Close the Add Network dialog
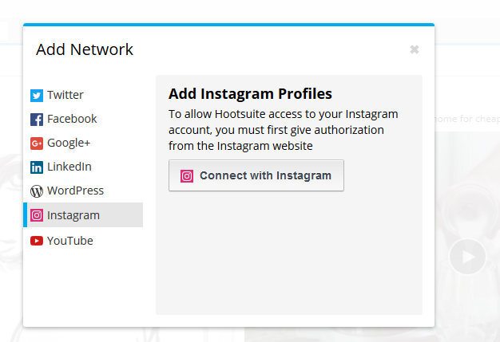 pos(415,49)
